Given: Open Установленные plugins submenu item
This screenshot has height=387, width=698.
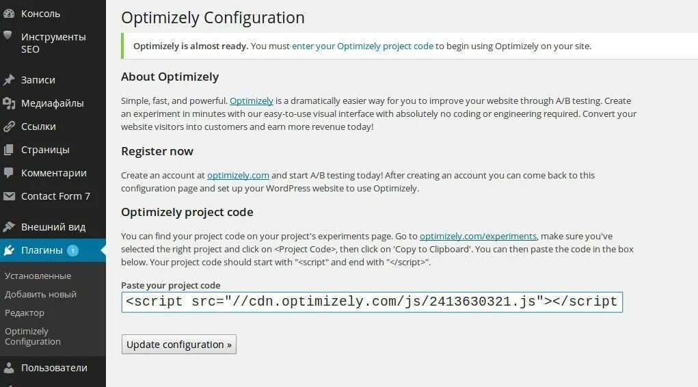Looking at the screenshot, I should pos(38,276).
